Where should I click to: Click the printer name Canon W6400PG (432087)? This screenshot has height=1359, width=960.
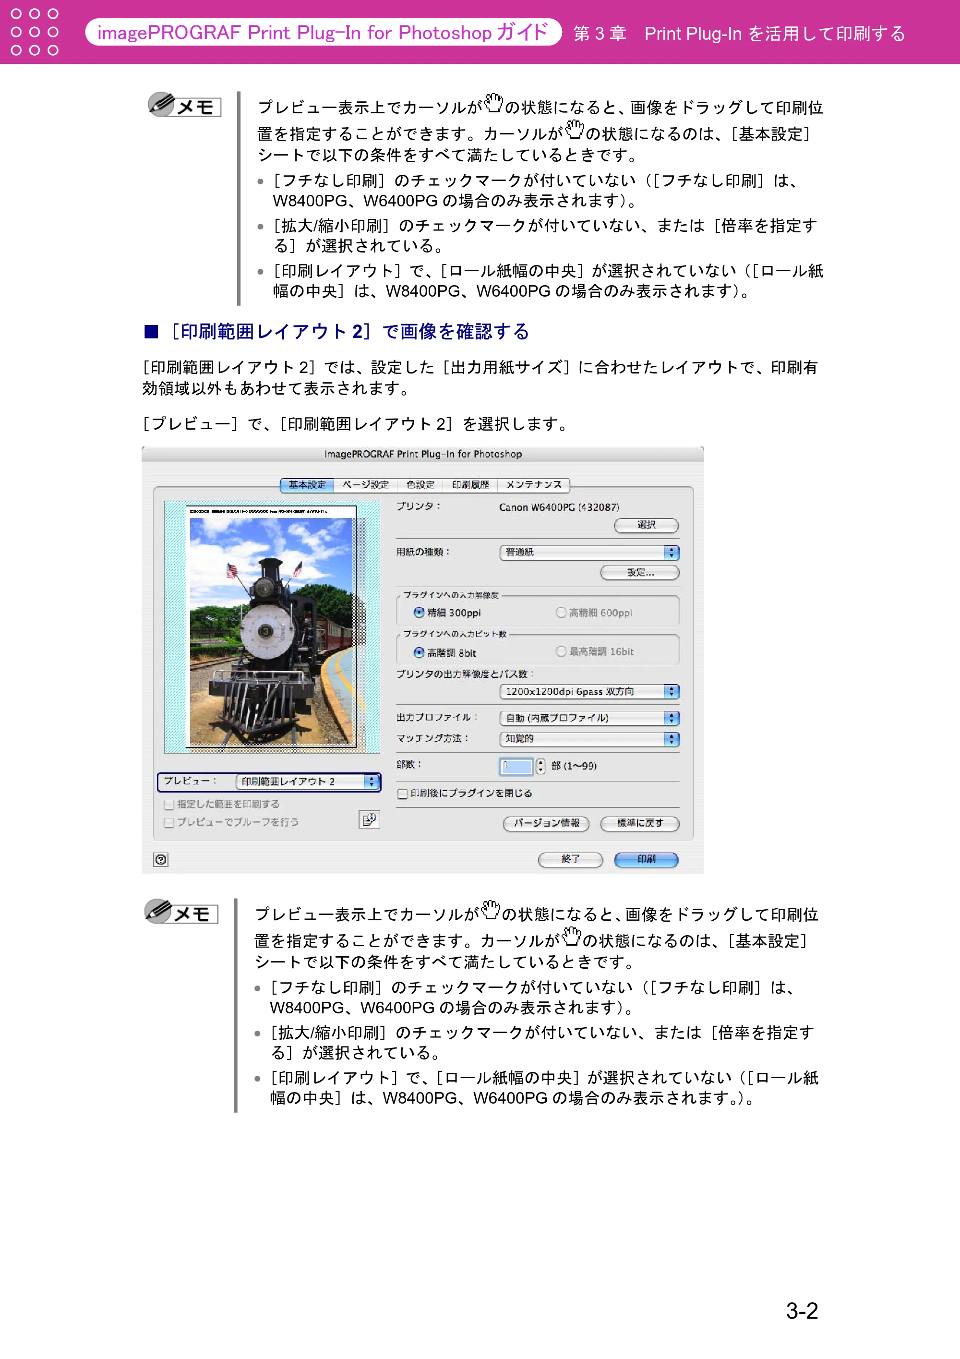coord(559,507)
